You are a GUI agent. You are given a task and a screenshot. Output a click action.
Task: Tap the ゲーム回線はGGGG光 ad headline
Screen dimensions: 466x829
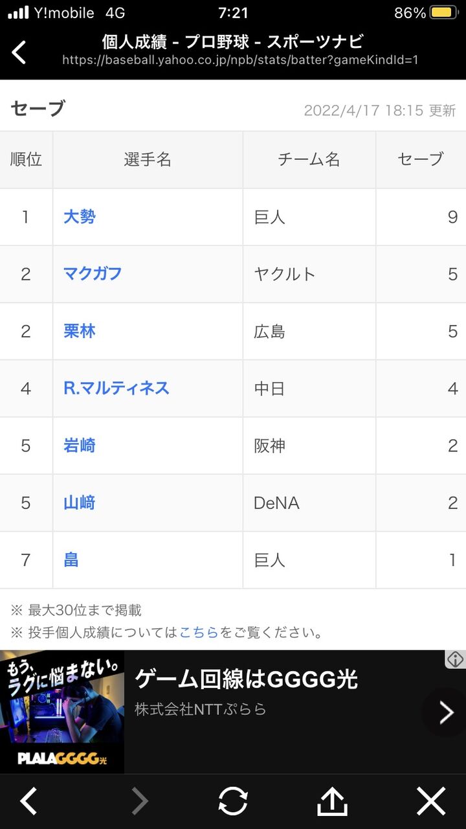click(246, 679)
